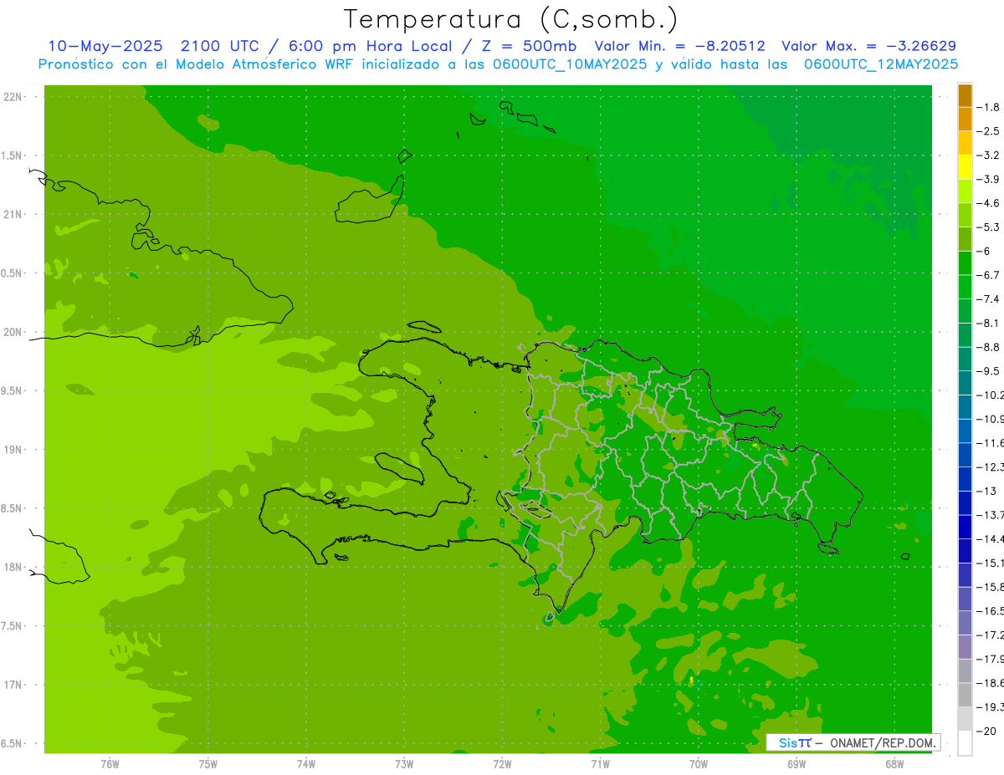This screenshot has width=1004, height=775.
Task: Click the 73W longitude axis label
Action: pyautogui.click(x=404, y=763)
